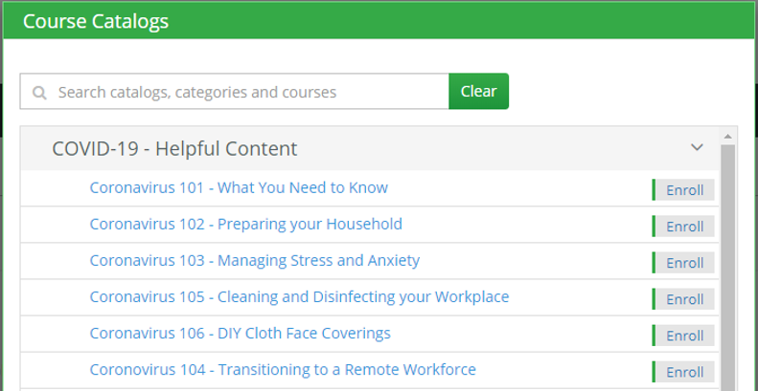Click Clear button next to search
Image resolution: width=758 pixels, height=391 pixels.
(x=478, y=91)
